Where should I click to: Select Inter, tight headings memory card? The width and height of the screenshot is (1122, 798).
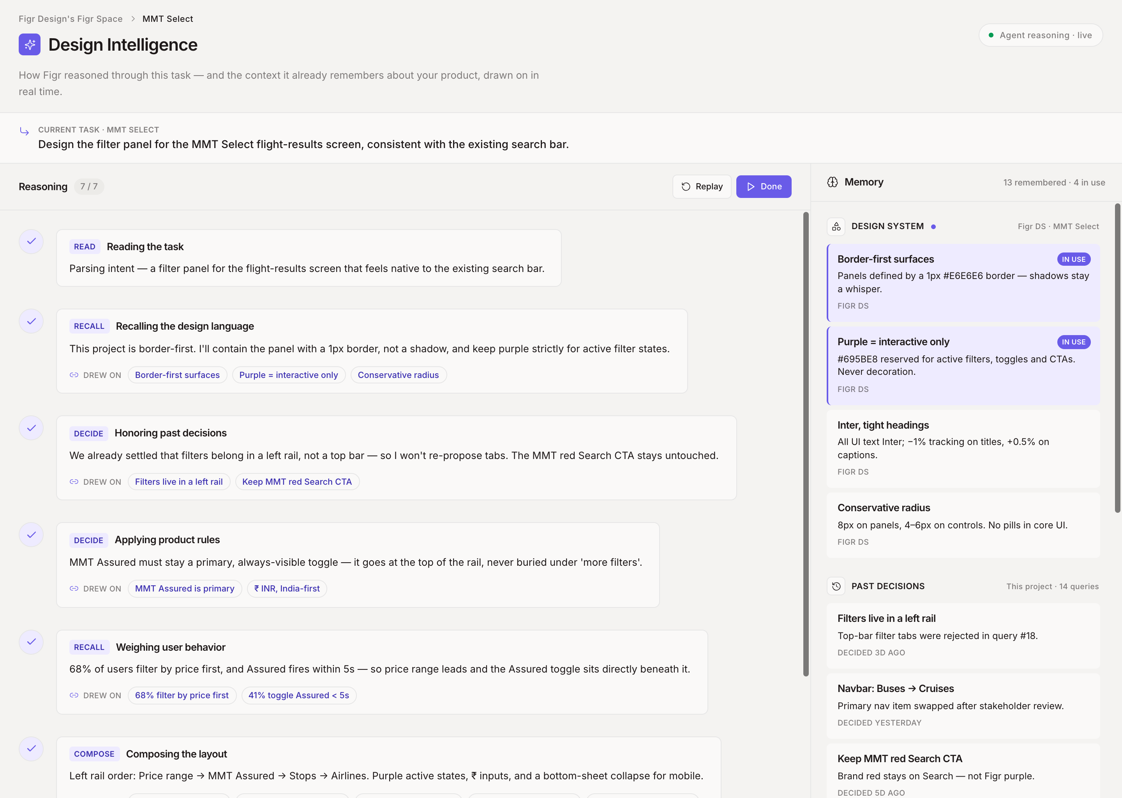point(963,448)
